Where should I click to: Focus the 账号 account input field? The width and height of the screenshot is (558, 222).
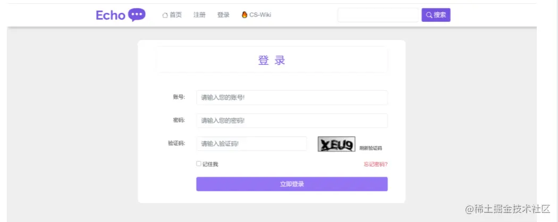pos(292,98)
